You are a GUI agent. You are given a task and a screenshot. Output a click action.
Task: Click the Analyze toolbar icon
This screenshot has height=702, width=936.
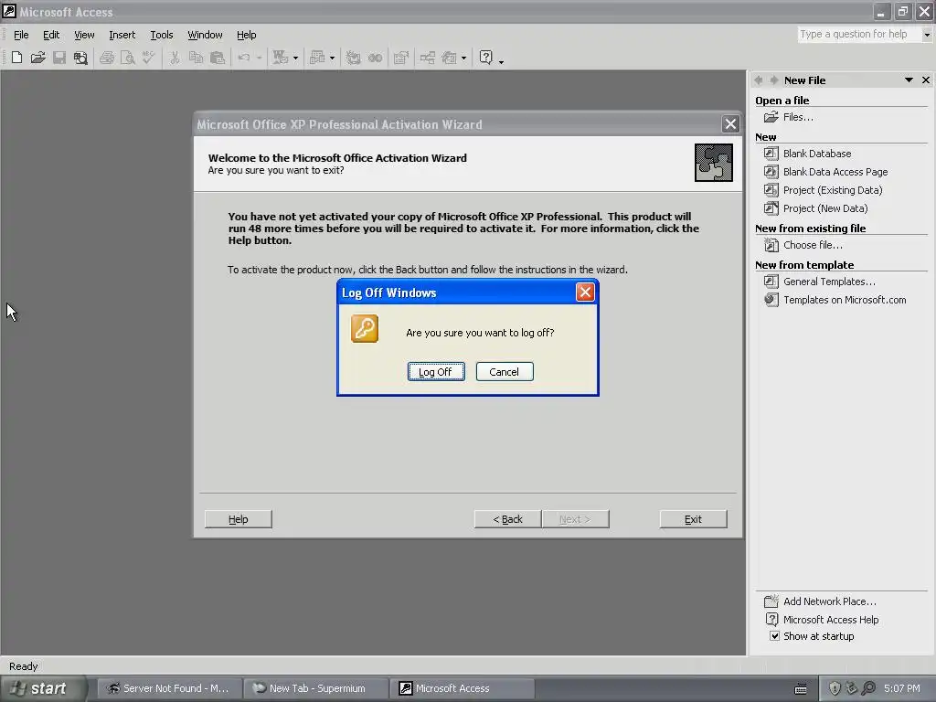tap(317, 58)
